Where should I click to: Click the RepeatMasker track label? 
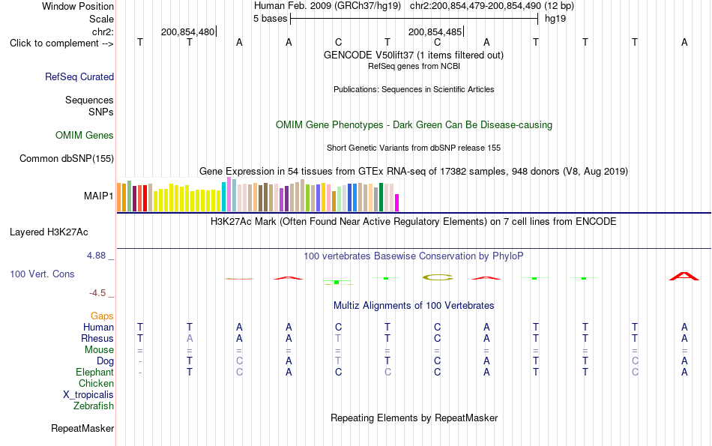pos(82,428)
